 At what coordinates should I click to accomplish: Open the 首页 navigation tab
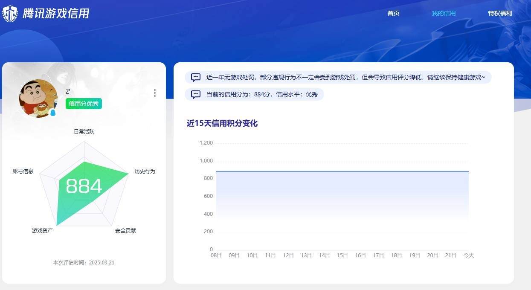[x=393, y=13]
